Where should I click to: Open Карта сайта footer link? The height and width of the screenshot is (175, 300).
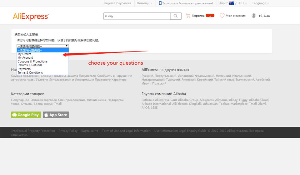90,131
